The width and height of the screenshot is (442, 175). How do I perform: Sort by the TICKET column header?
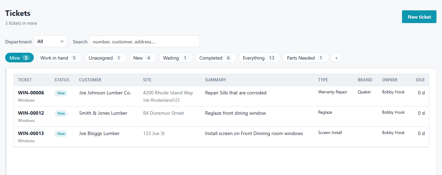pos(25,80)
